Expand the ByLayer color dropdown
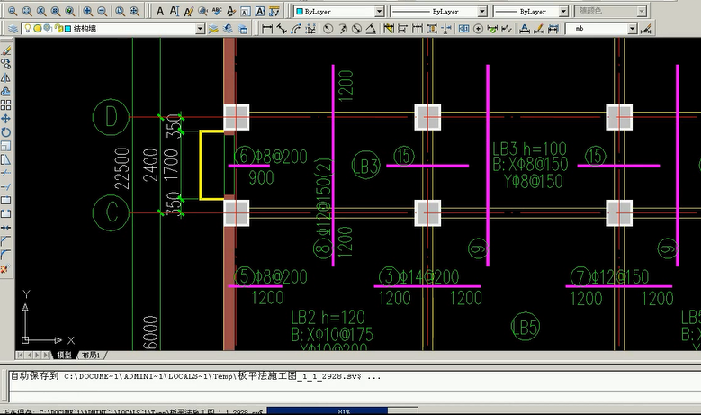This screenshot has width=701, height=415. click(379, 12)
